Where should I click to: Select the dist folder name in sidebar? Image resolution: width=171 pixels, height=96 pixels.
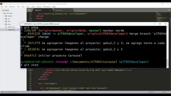point(9,21)
